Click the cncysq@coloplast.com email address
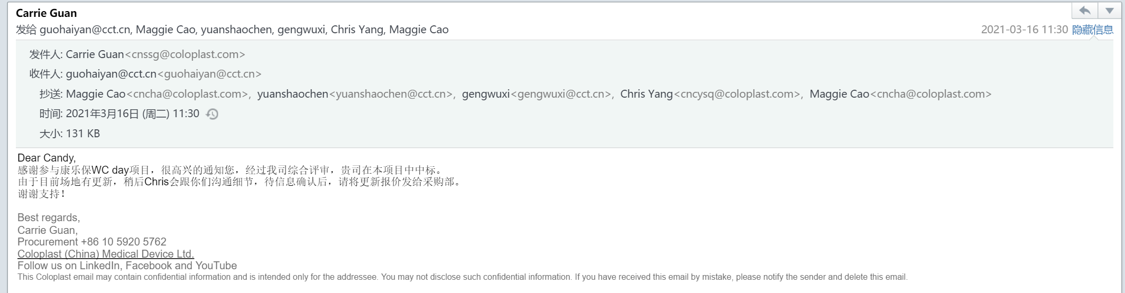The width and height of the screenshot is (1125, 293). (737, 94)
